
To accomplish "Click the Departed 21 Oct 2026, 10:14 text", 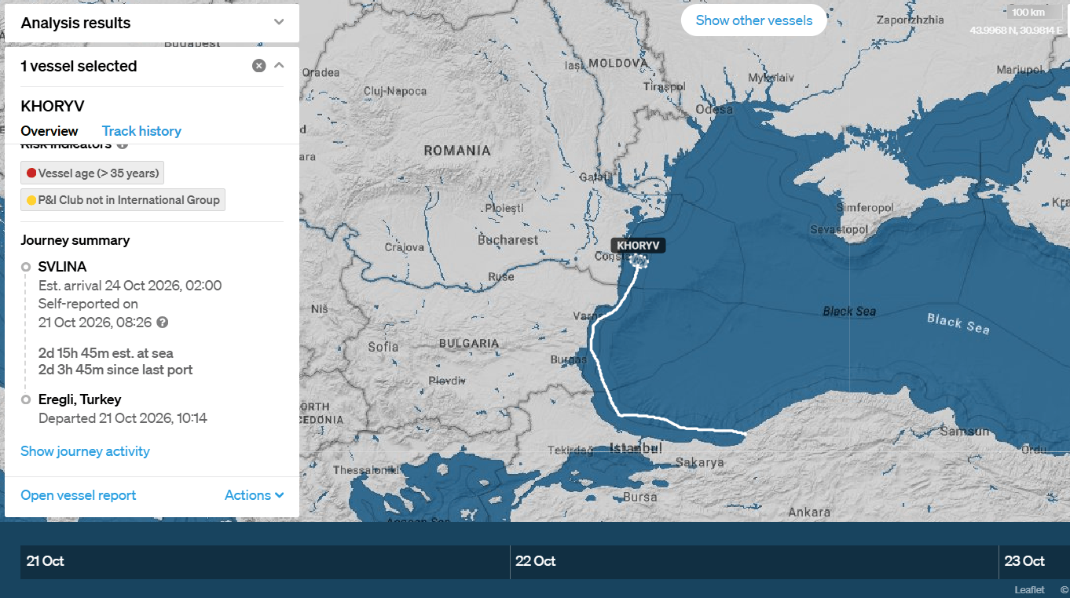I will 123,418.
